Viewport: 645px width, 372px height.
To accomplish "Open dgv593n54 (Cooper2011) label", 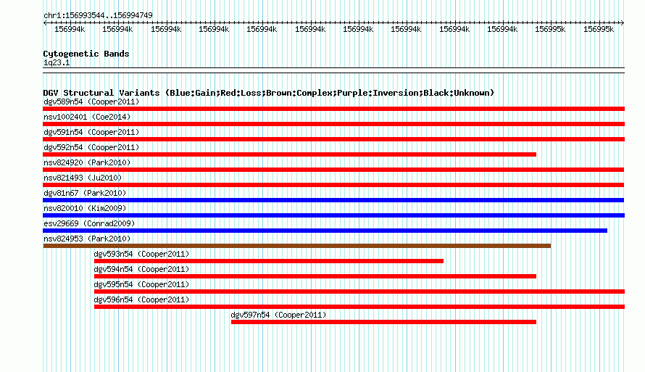I will coord(141,254).
